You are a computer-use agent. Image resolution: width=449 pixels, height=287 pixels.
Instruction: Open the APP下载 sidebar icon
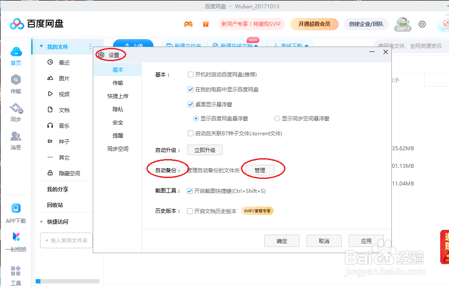(x=16, y=208)
